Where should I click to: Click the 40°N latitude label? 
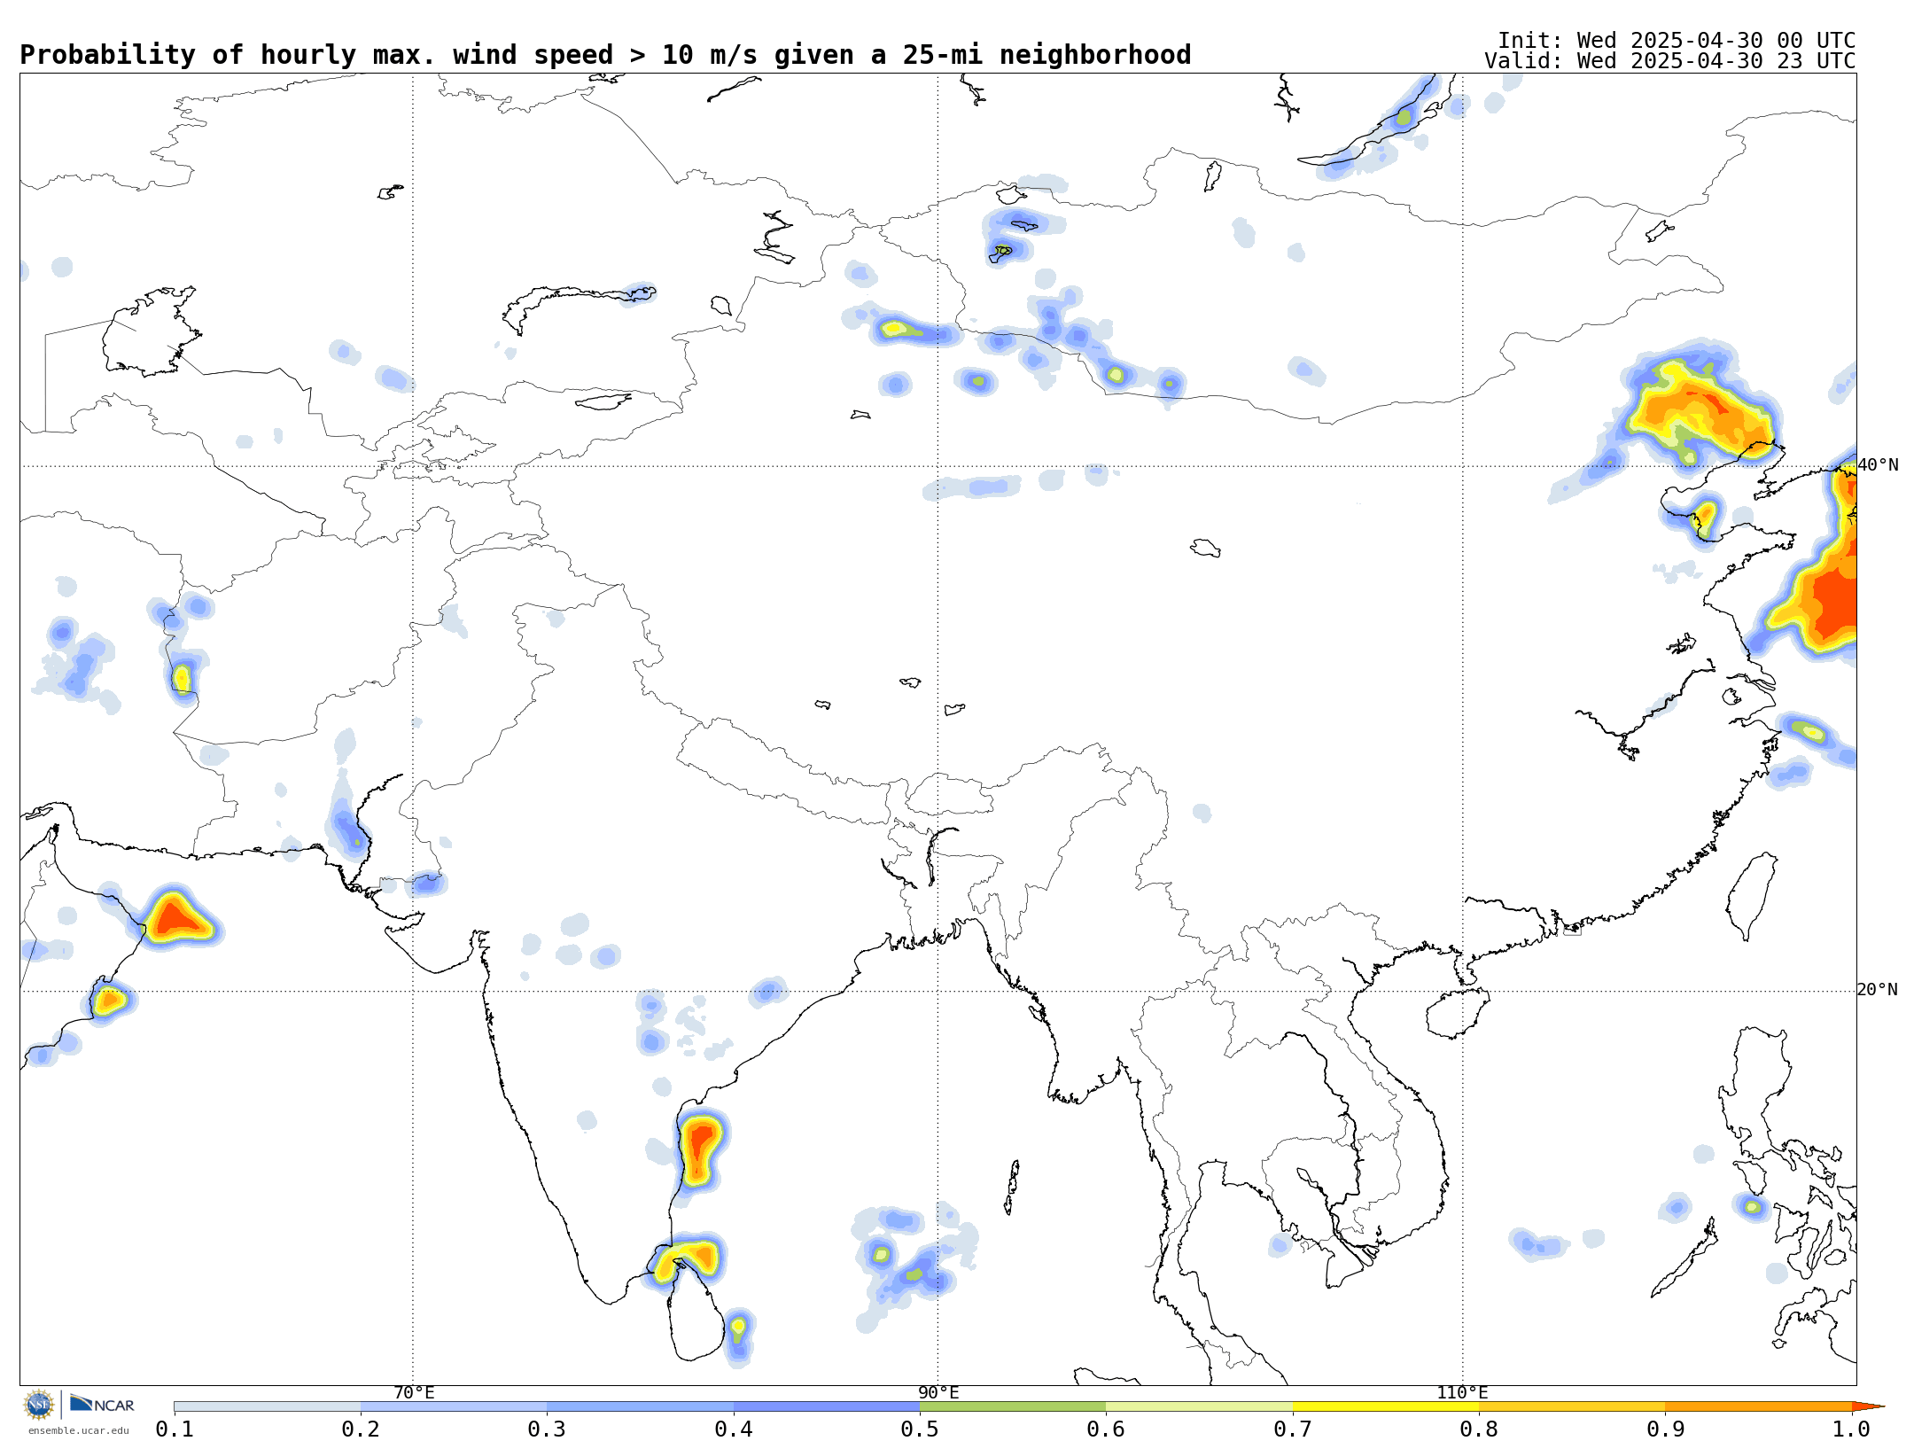coord(1878,464)
